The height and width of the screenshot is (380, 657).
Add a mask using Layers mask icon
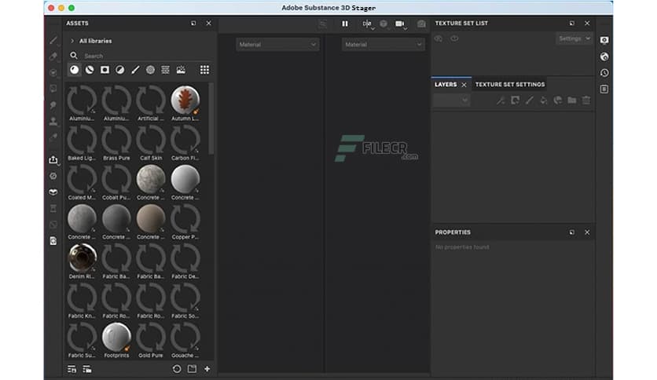click(x=515, y=100)
